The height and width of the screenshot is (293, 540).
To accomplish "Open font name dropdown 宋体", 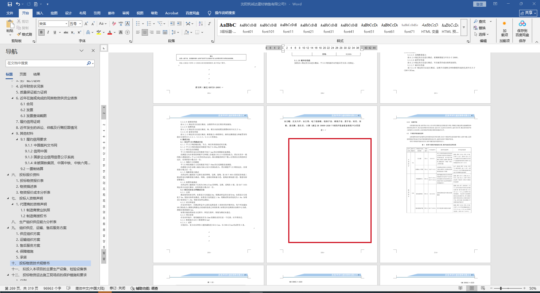I will click(66, 24).
